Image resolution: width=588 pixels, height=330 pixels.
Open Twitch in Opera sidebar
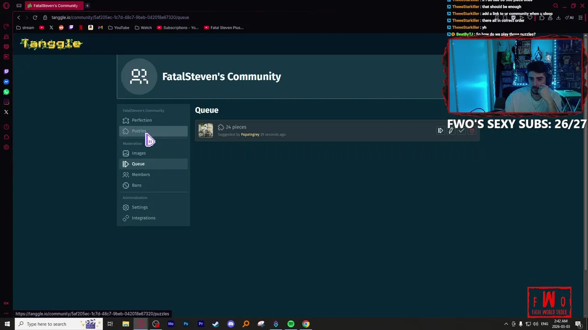point(6,71)
